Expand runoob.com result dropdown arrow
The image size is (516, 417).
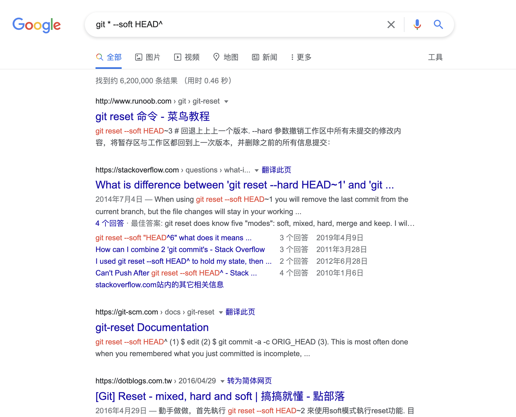[x=226, y=101]
